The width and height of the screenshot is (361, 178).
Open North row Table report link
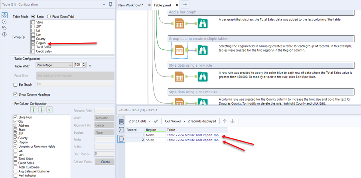pos(193,135)
